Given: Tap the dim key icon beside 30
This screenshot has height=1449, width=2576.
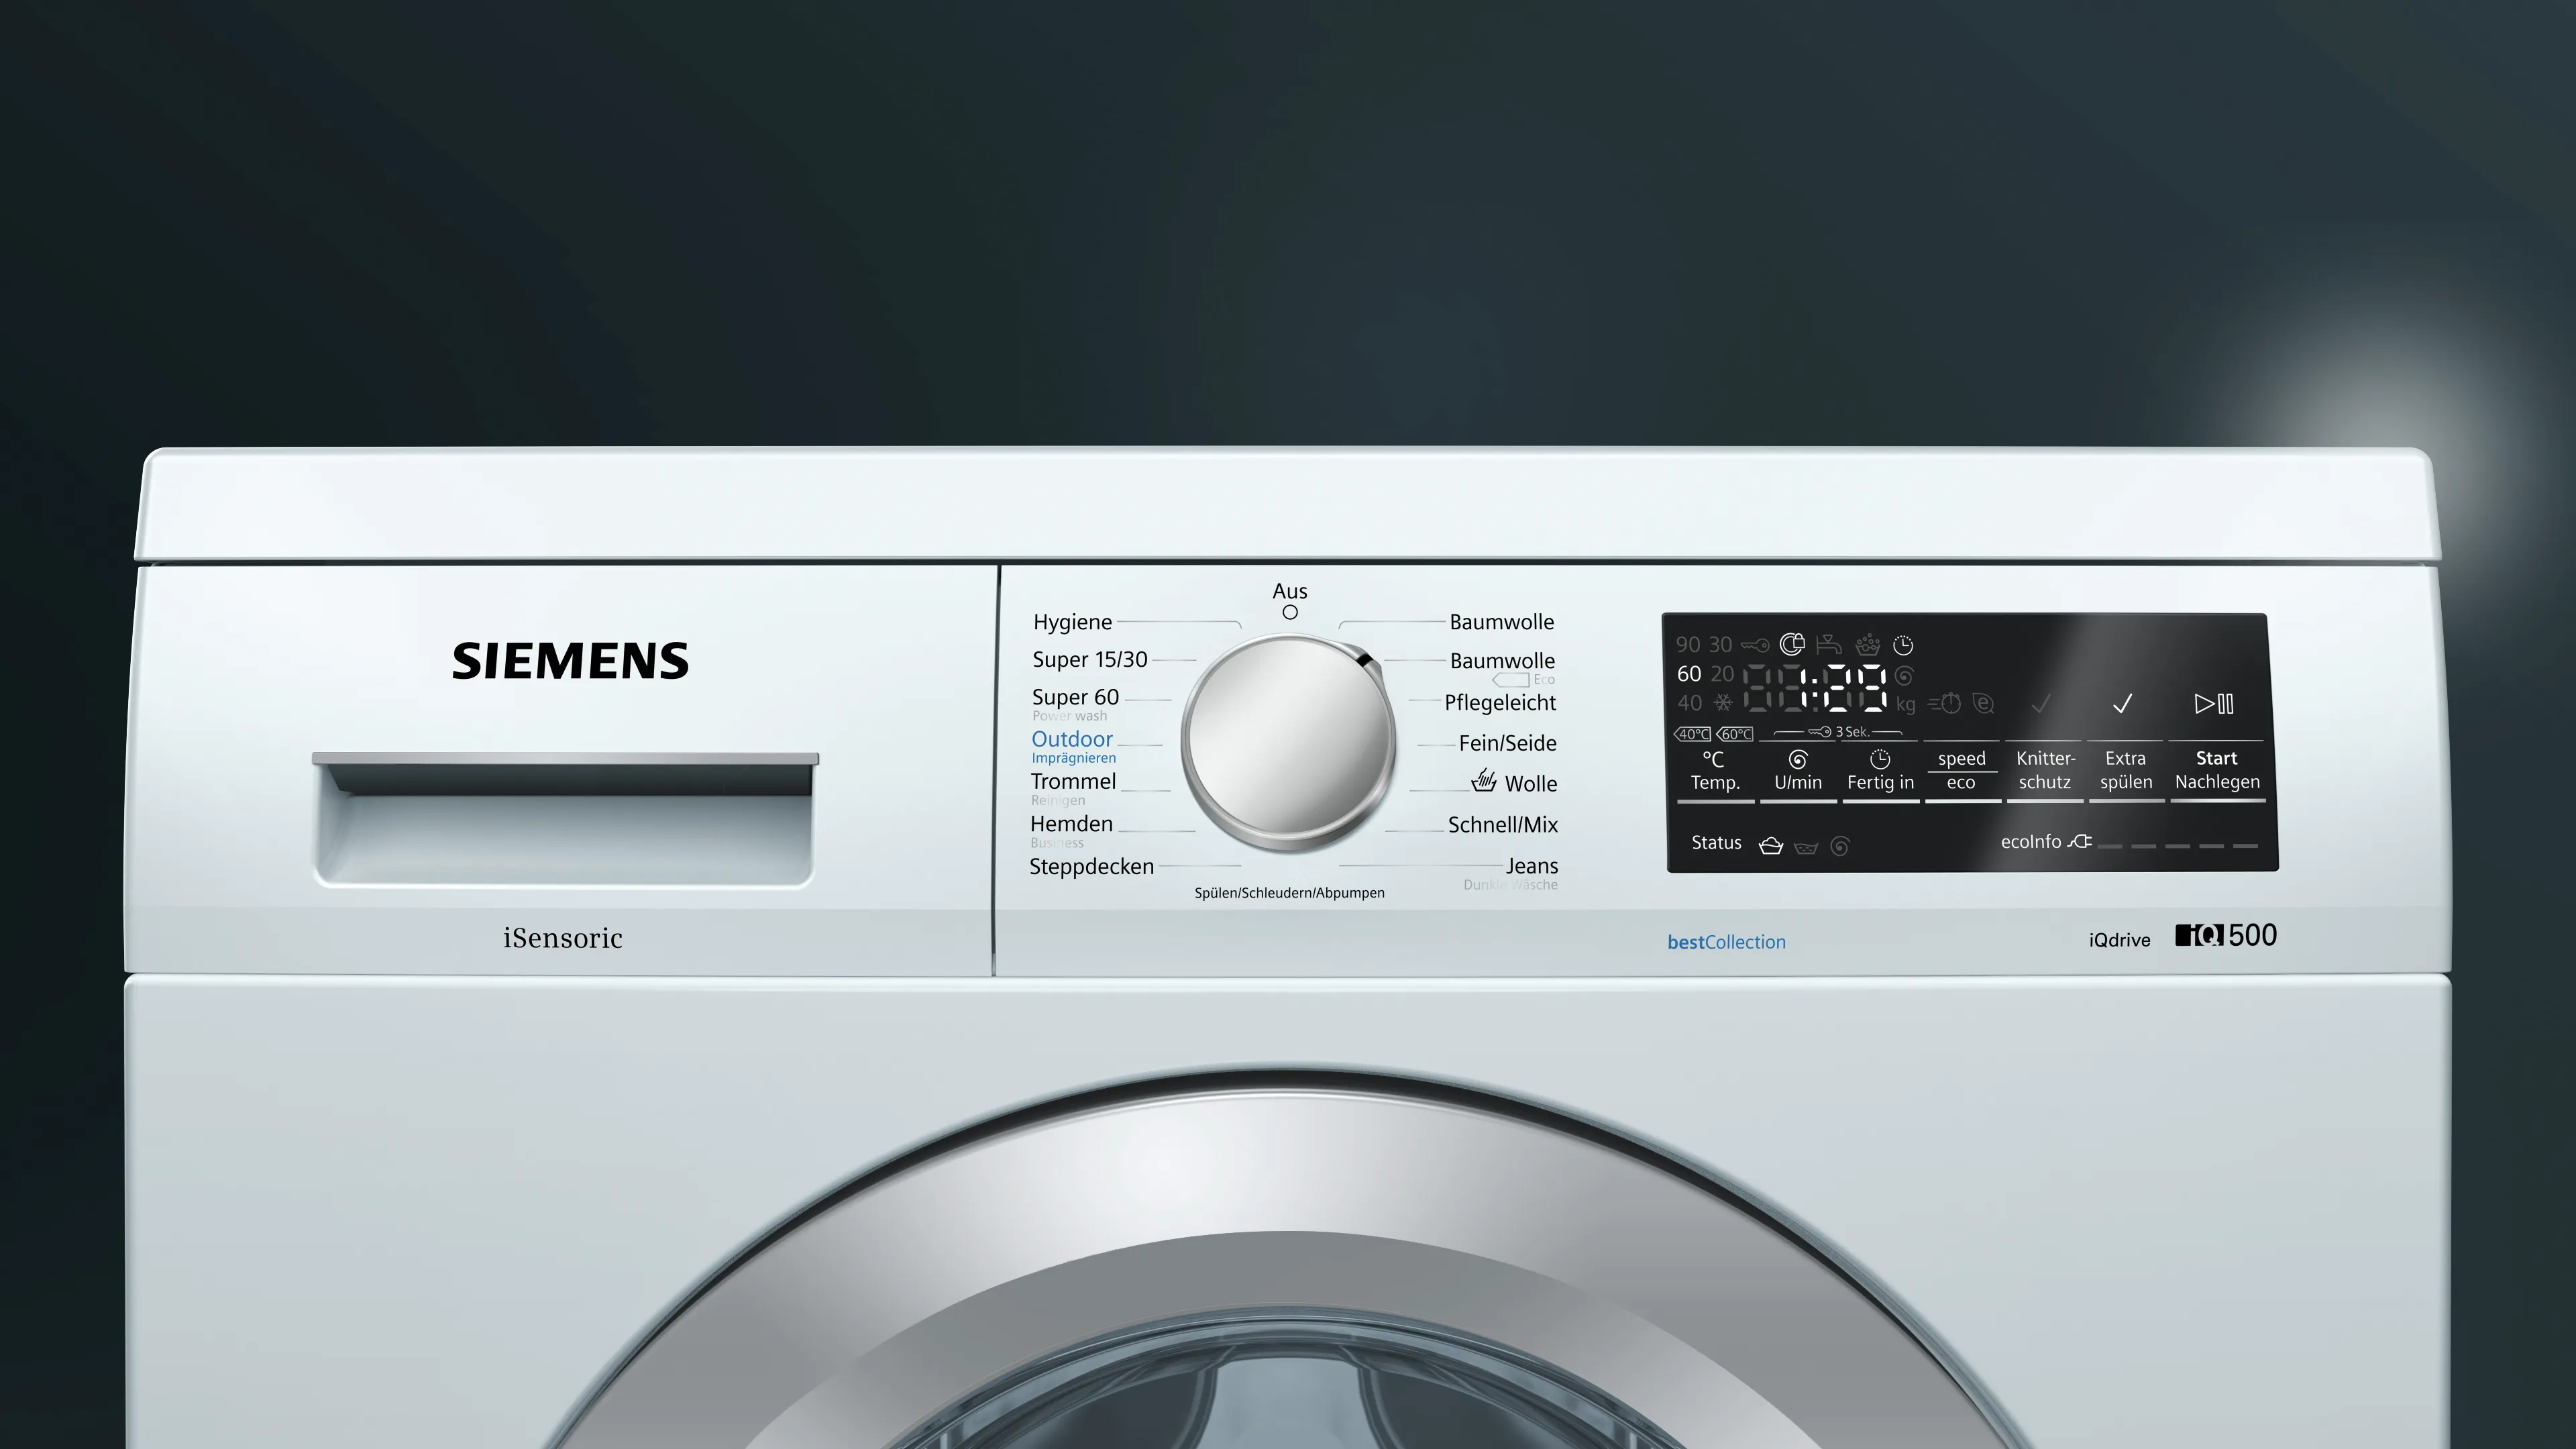Looking at the screenshot, I should click(1755, 645).
